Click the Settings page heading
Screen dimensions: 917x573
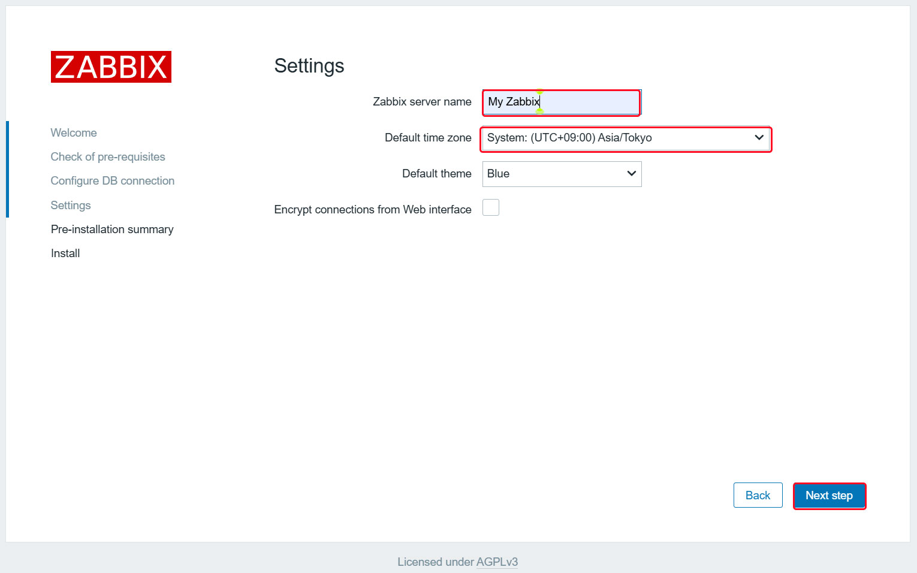click(309, 66)
